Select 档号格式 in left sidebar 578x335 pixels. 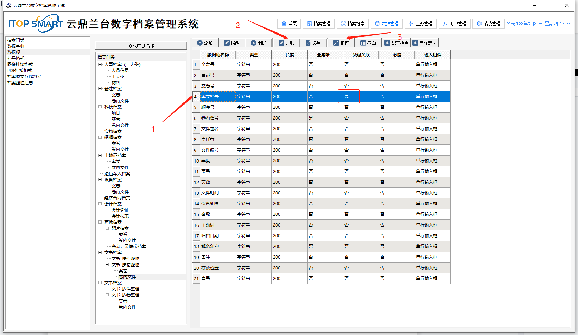coord(16,59)
